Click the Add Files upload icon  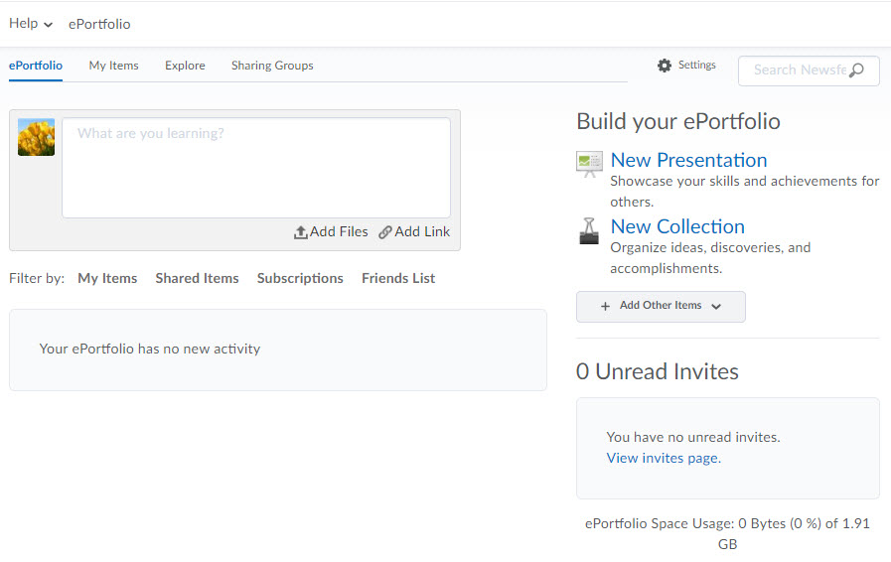point(300,232)
